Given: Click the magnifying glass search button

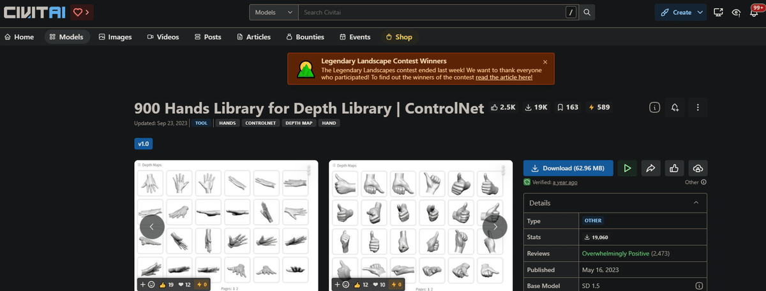Looking at the screenshot, I should pos(587,12).
